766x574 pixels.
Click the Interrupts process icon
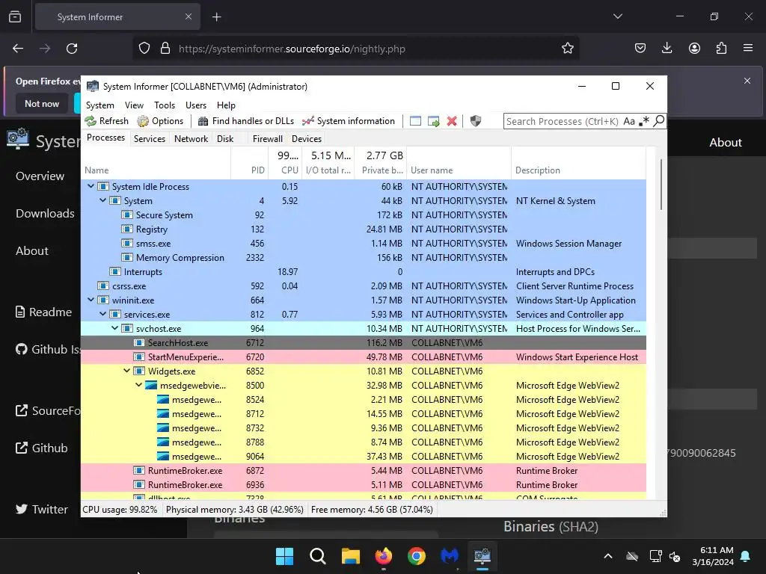pos(115,271)
